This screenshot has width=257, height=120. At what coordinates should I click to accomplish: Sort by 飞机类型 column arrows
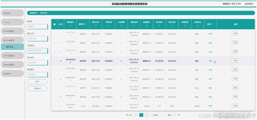(108, 26)
